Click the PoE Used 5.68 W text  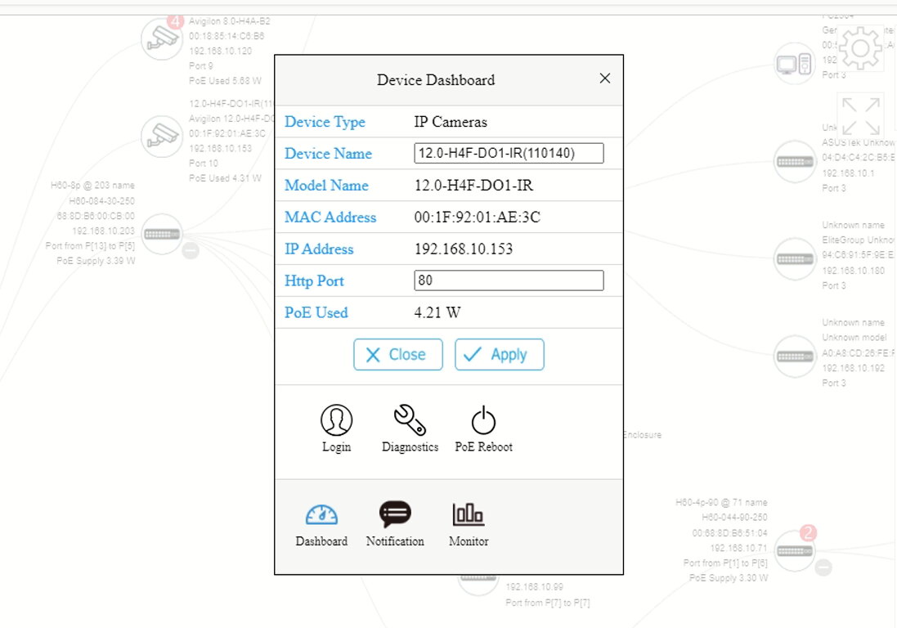(226, 81)
